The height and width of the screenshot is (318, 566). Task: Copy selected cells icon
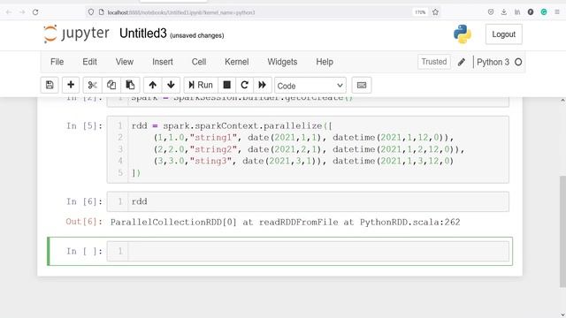(111, 85)
